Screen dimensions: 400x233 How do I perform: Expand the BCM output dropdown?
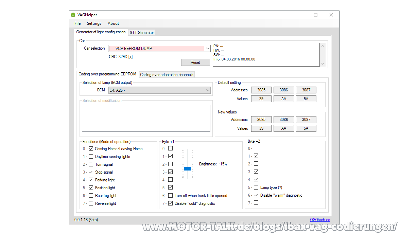159,90
